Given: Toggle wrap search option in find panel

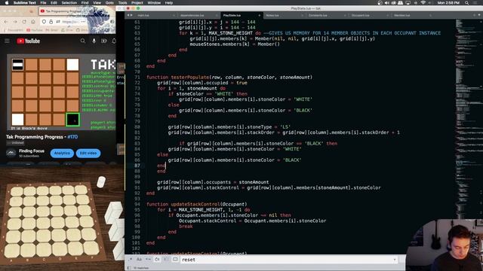Looking at the screenshot, I should [157, 259].
